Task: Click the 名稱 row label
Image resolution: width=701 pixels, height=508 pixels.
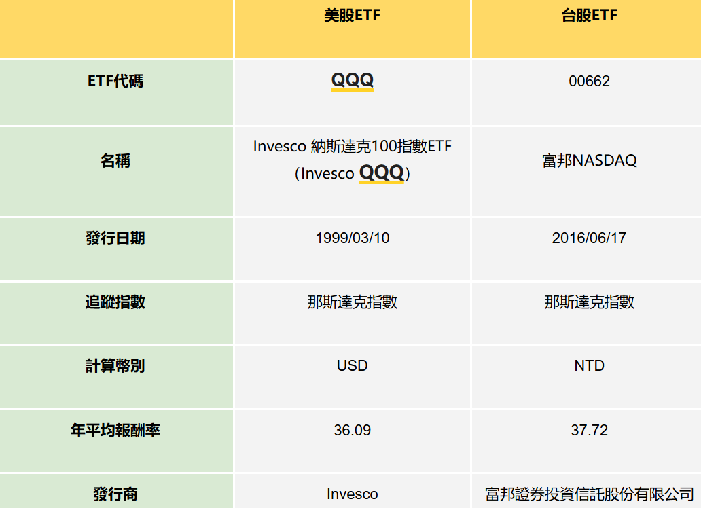Action: tap(115, 160)
